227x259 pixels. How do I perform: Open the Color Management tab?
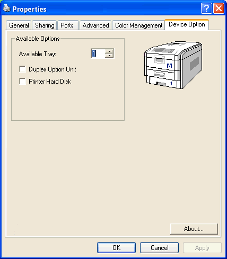pos(138,25)
